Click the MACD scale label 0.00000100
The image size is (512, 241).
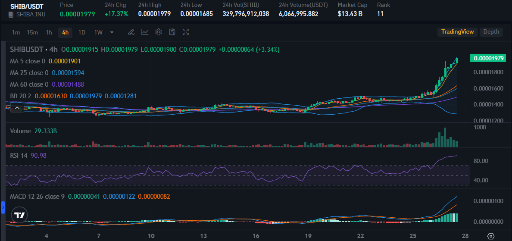click(488, 201)
